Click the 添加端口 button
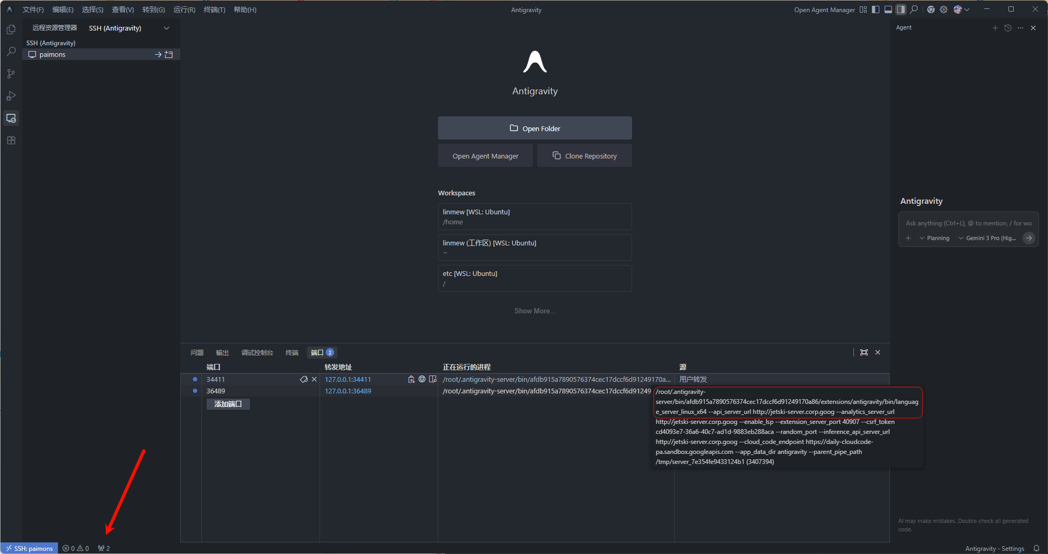The height and width of the screenshot is (554, 1048). (x=228, y=404)
